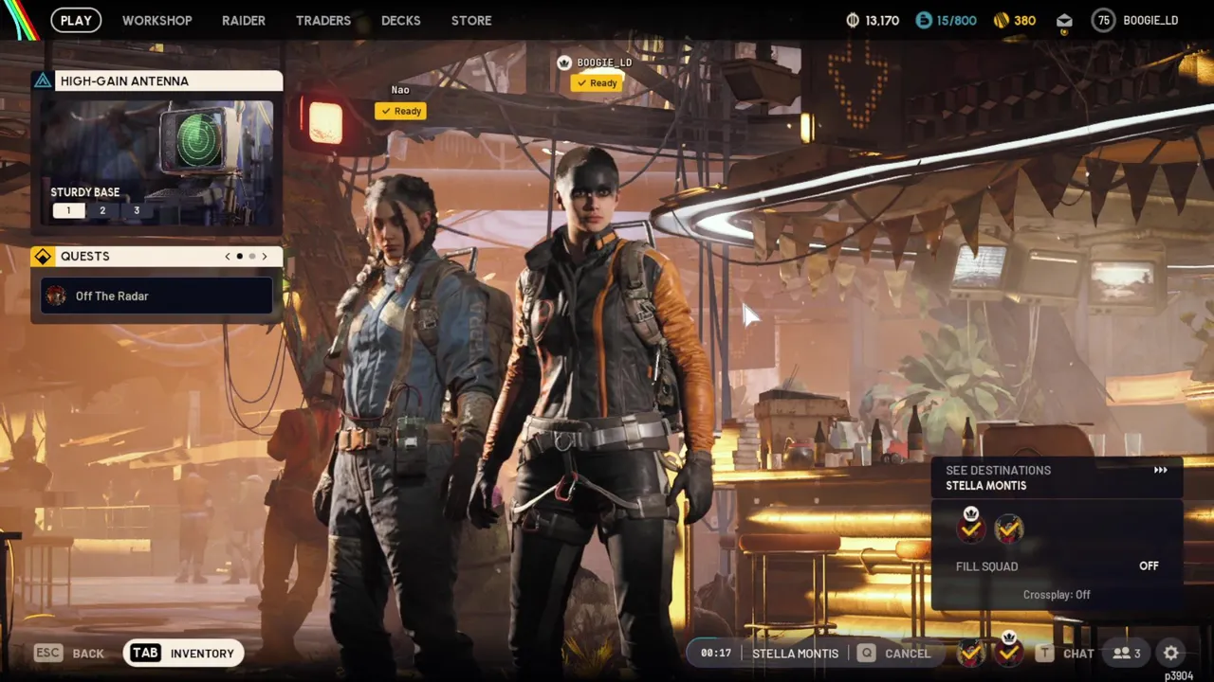Click Nao's Ready status badge
1214x682 pixels.
point(401,111)
